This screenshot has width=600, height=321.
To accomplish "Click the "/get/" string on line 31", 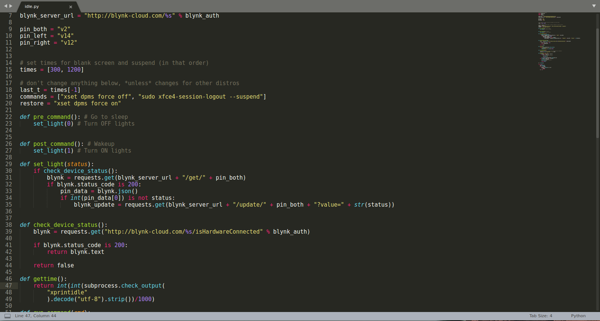I will 194,178.
